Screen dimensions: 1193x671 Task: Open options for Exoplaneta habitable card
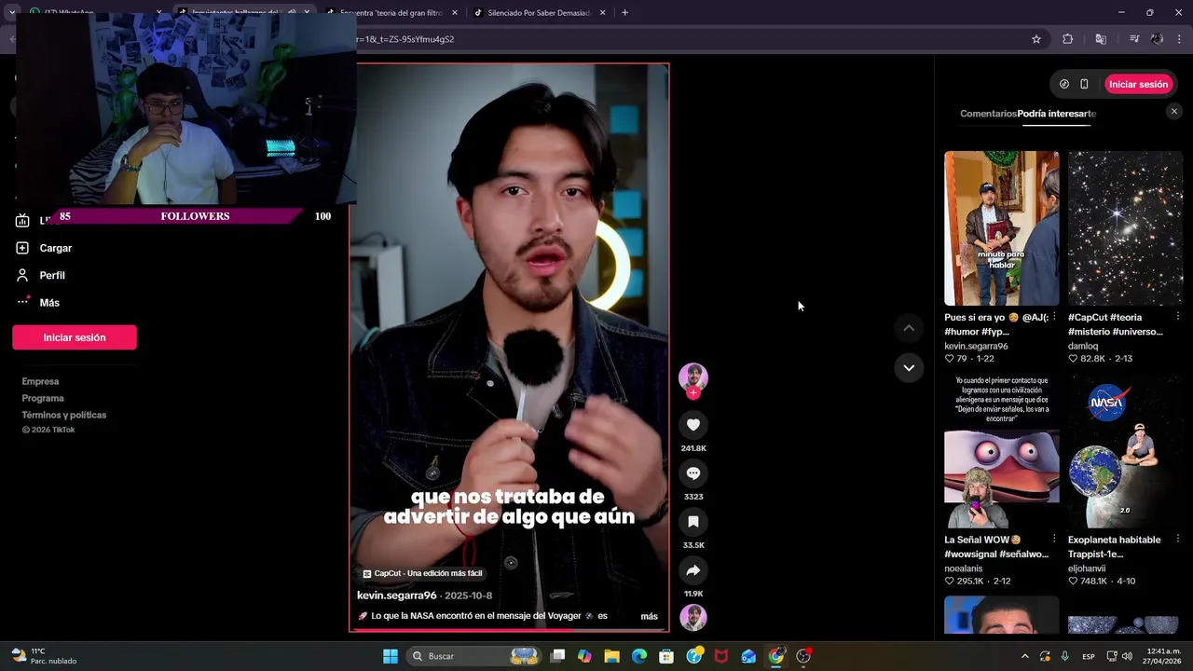[1177, 539]
